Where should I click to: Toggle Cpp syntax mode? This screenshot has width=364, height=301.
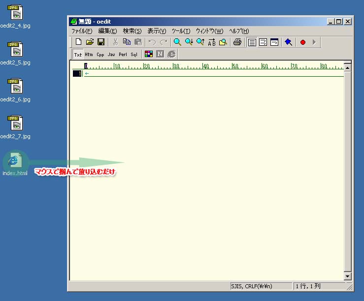tap(100, 55)
